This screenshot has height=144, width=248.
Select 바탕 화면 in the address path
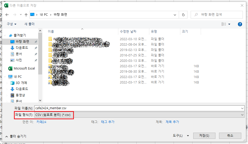[x=60, y=14]
